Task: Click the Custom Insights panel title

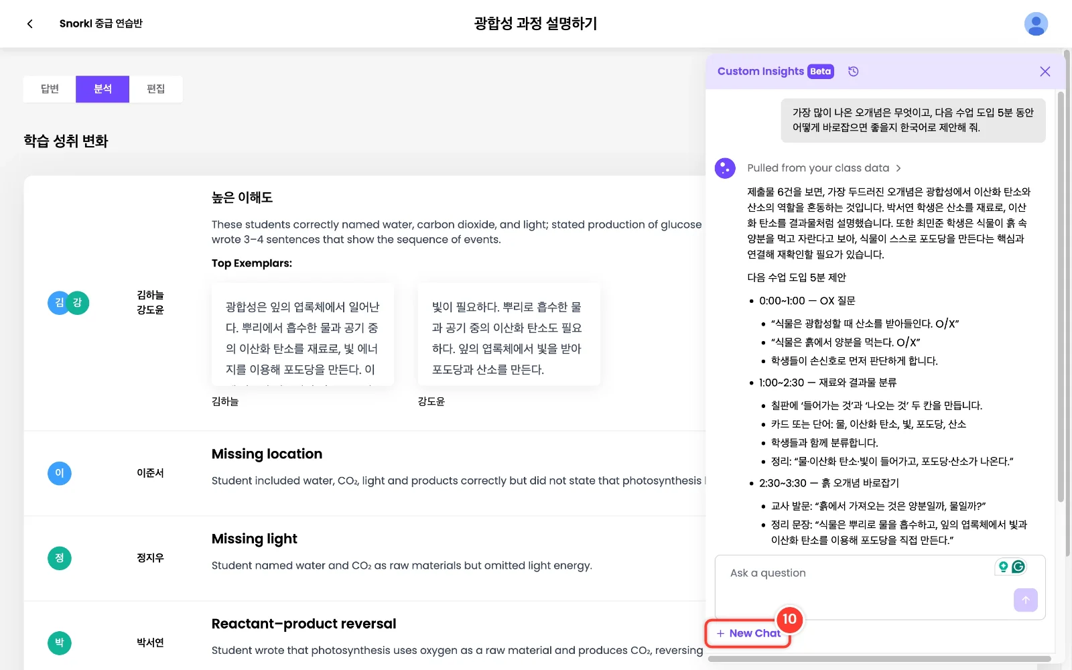Action: tap(760, 71)
